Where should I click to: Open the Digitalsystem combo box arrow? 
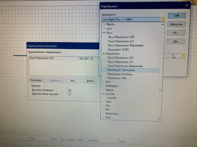tap(163, 19)
